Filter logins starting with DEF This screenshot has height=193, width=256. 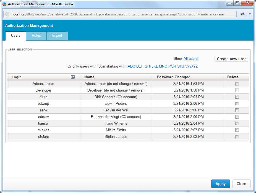click(140, 66)
